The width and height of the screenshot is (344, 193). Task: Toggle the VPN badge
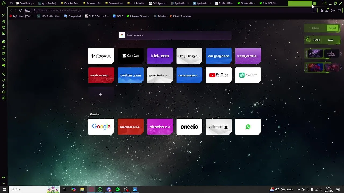[x=28, y=10]
